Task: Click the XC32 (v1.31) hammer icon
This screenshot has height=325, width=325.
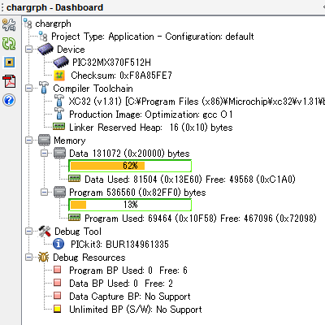Action: click(59, 101)
